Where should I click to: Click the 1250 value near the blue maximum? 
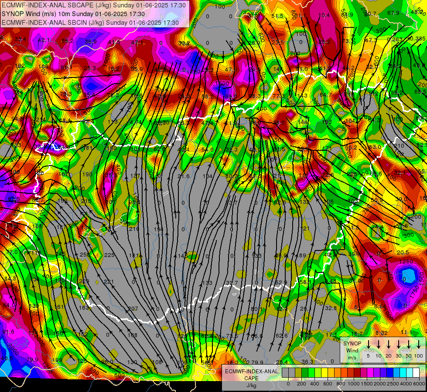tap(406, 262)
